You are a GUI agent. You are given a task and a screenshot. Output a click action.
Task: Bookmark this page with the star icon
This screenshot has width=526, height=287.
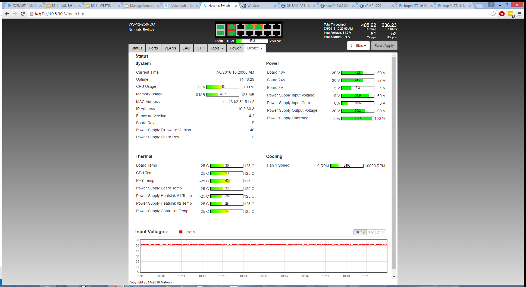tap(493, 14)
